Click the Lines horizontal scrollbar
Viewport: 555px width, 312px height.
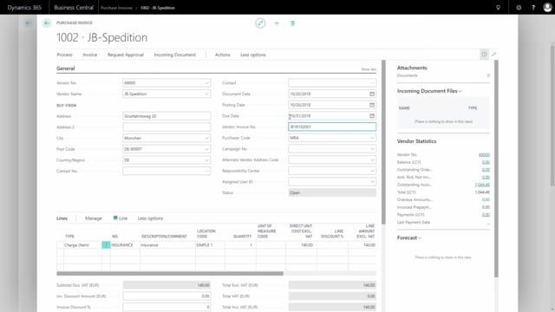click(170, 274)
